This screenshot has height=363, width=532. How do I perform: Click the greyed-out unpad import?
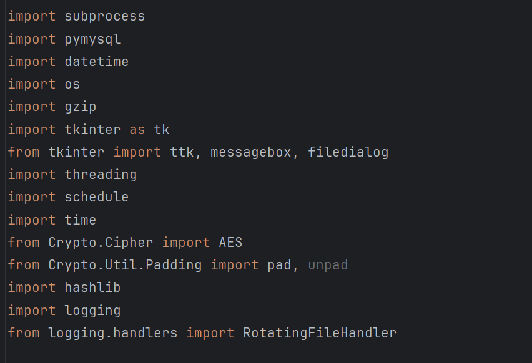click(328, 265)
